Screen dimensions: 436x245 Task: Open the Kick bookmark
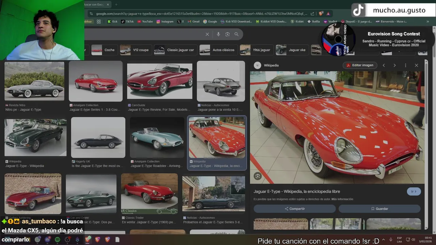pos(112,21)
